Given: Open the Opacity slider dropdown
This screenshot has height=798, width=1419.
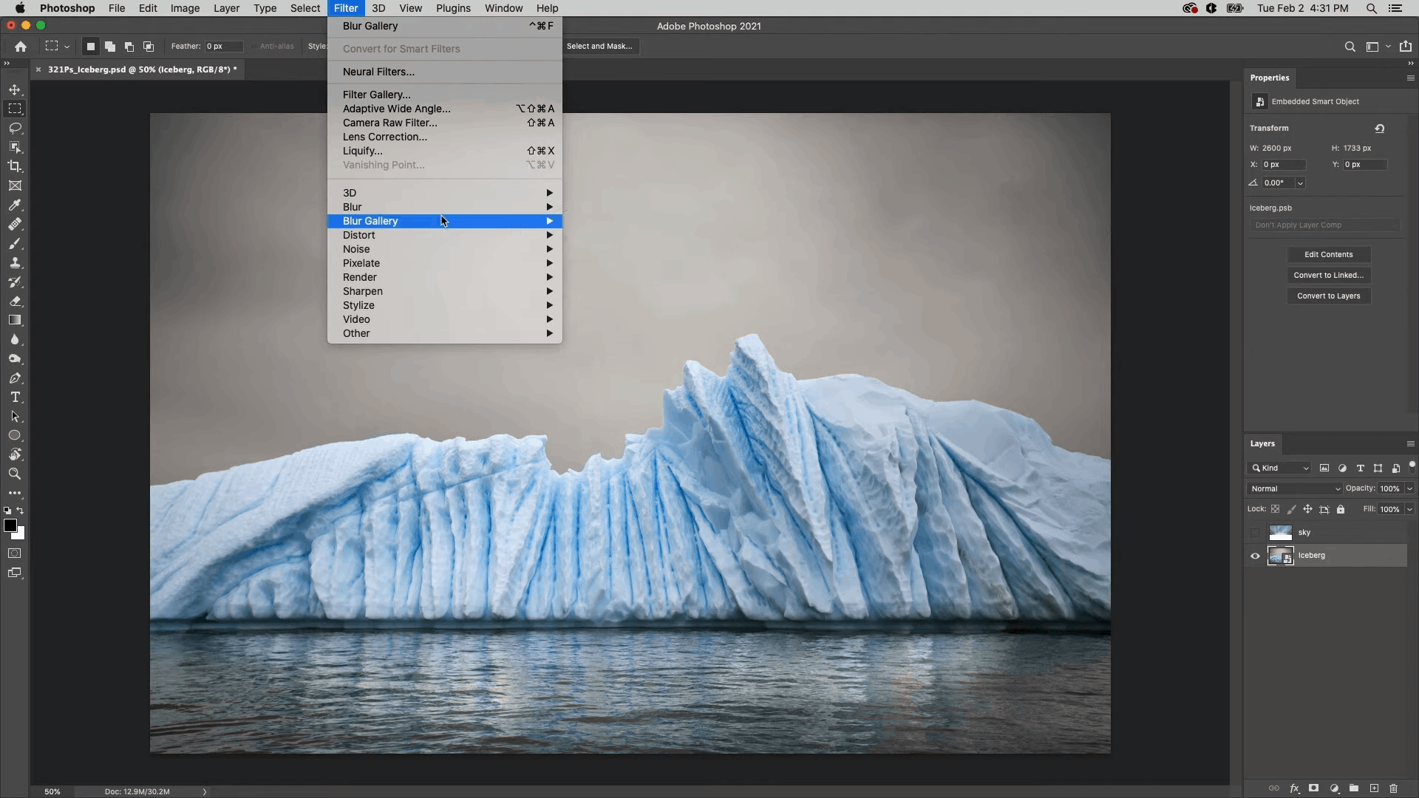Looking at the screenshot, I should 1409,488.
